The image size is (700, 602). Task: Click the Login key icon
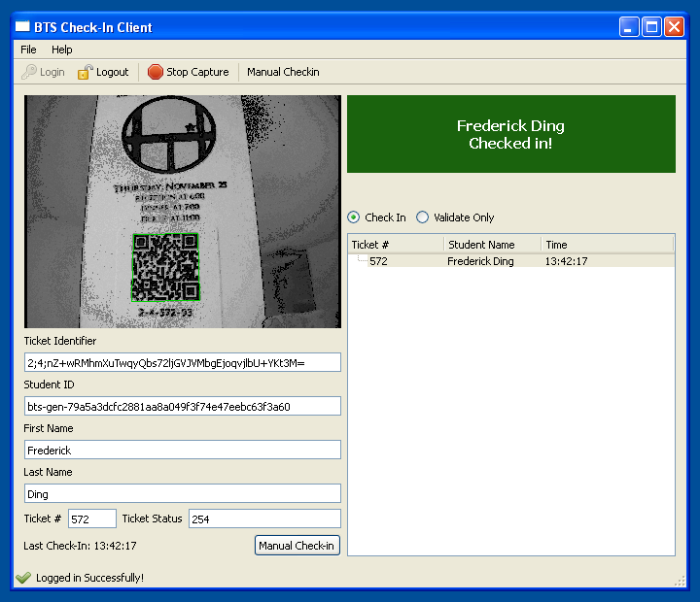[x=29, y=72]
